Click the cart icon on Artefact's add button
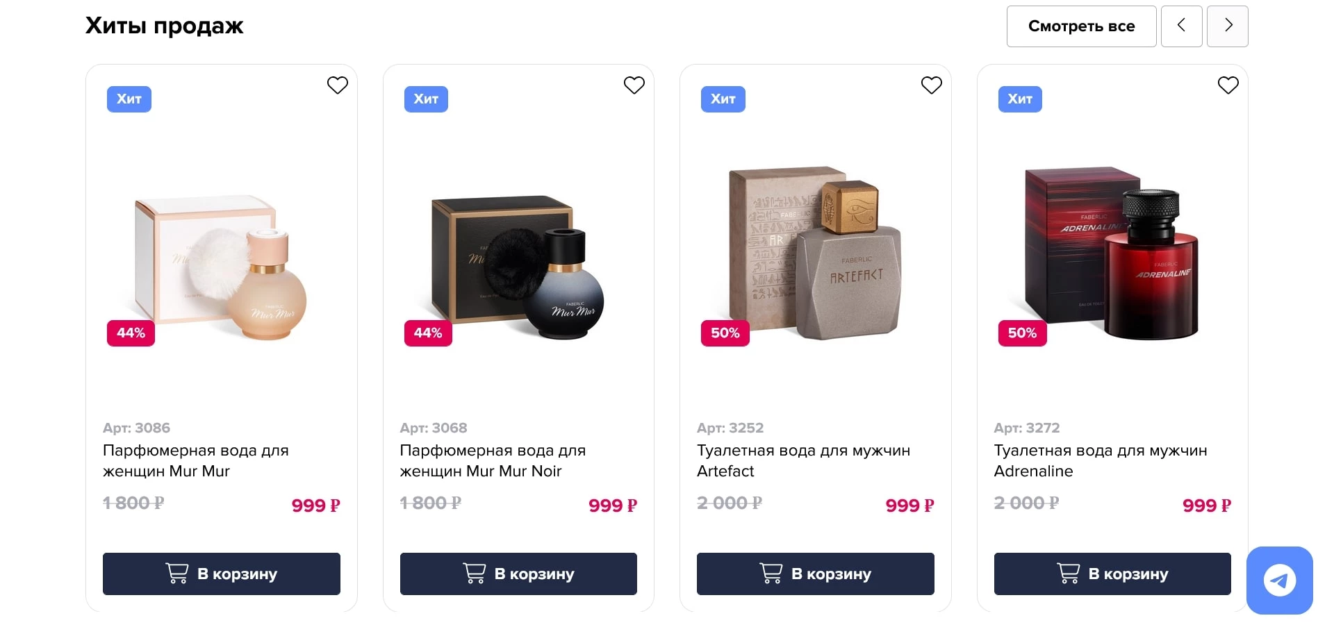Screen dimensions: 1334x634 (771, 574)
